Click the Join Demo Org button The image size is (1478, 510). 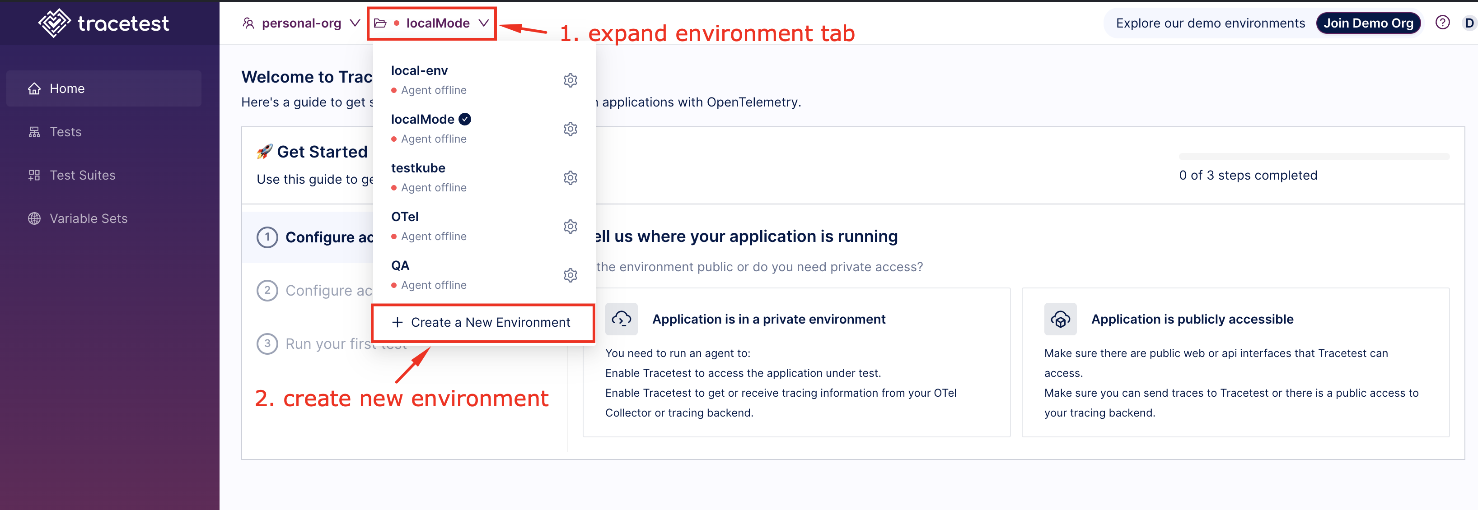pyautogui.click(x=1368, y=23)
